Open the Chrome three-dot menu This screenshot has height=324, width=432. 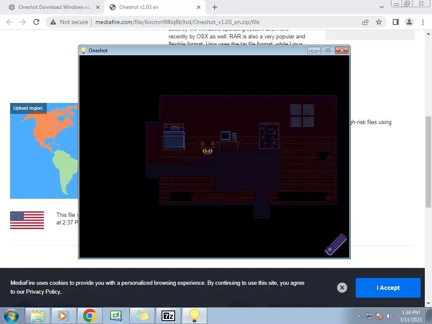pos(423,22)
